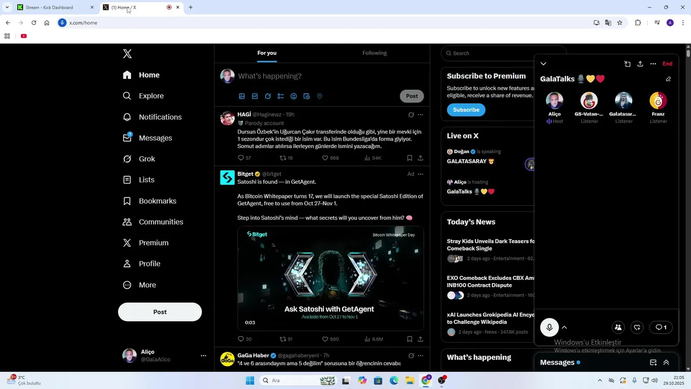Expand the More menu in the sidebar
This screenshot has width=691, height=389.
tap(139, 285)
